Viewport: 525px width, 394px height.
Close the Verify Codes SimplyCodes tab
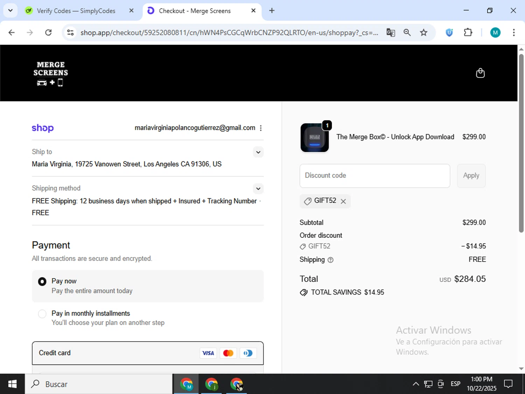coord(131,11)
